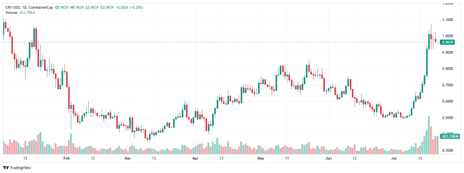The width and height of the screenshot is (464, 173).
Task: Click the large red early February candle
Action: pos(69,98)
